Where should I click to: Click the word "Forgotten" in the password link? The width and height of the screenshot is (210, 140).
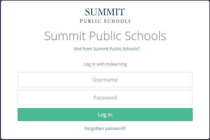point(94,129)
